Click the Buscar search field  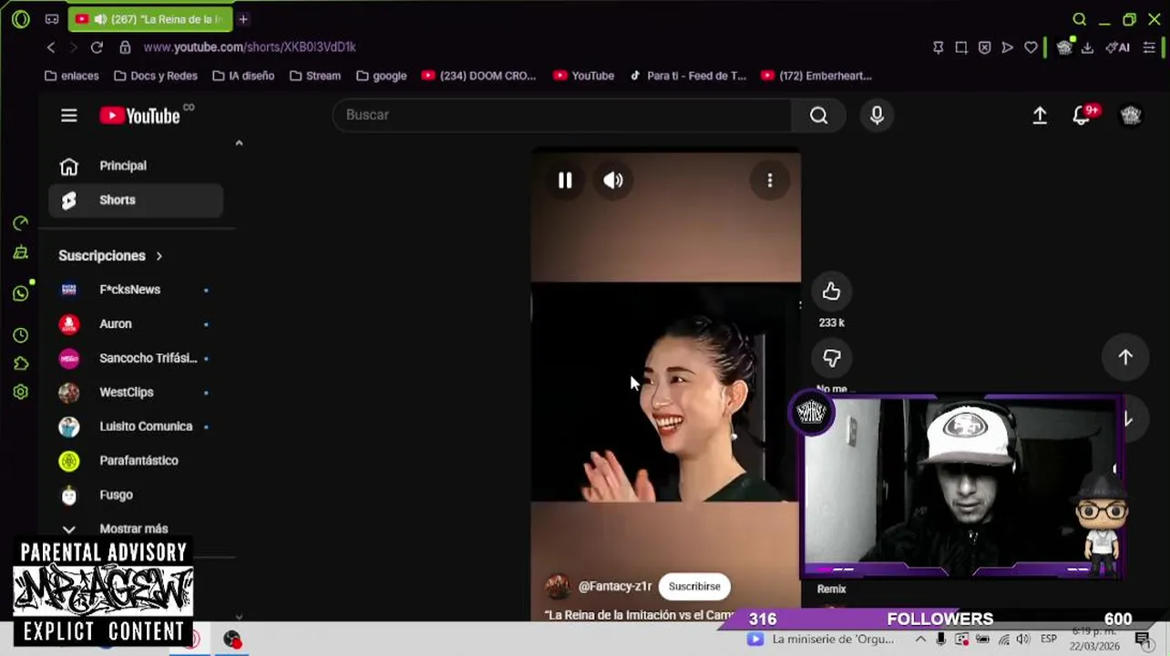point(562,115)
